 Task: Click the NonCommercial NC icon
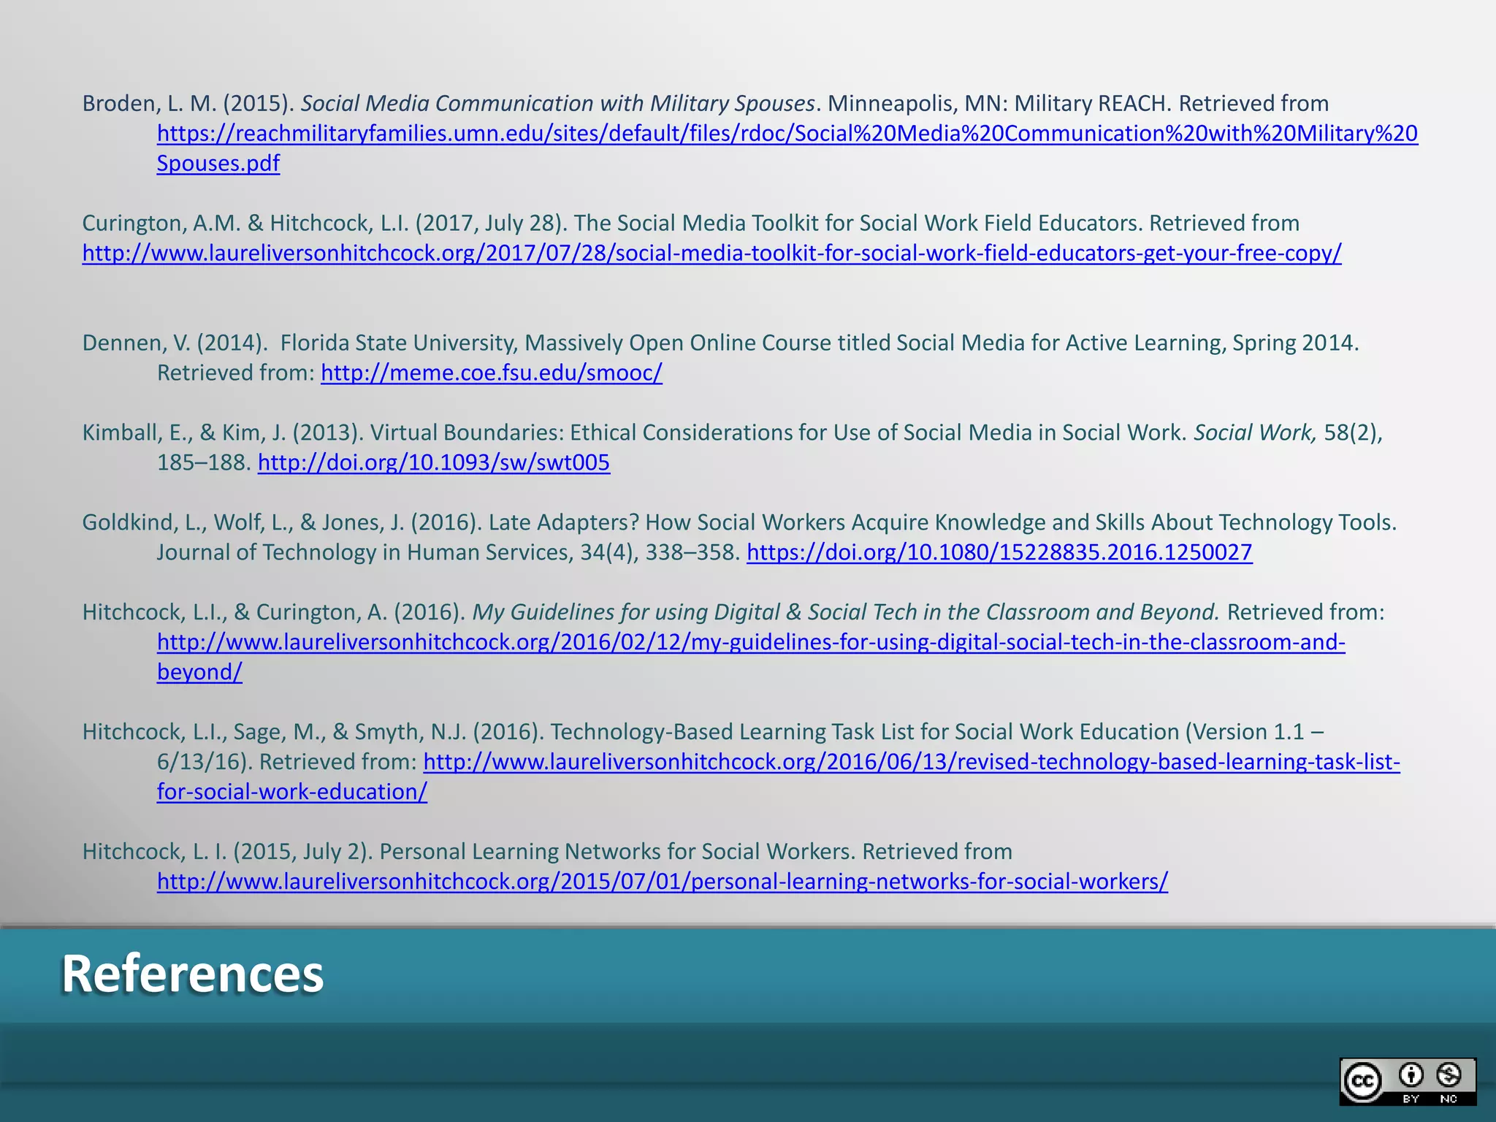point(1449,1076)
